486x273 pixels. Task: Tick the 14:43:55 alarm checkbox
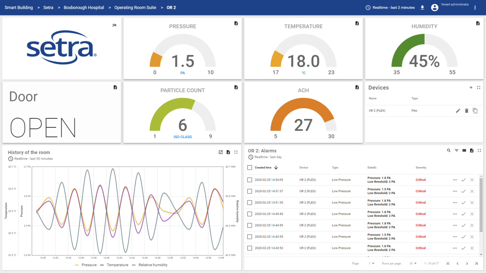tap(250, 237)
